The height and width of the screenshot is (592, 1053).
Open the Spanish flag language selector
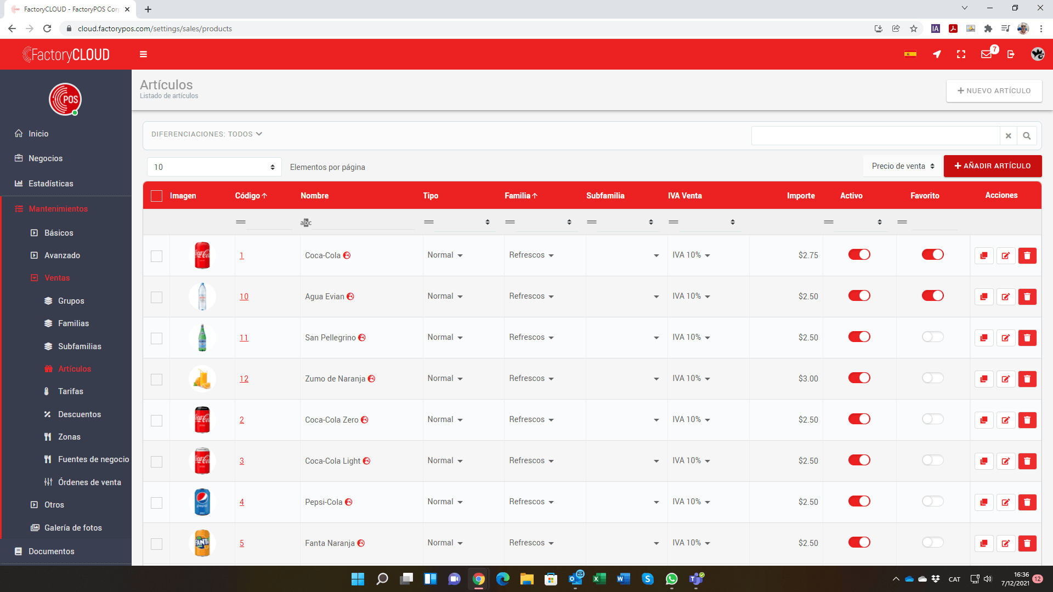910,54
